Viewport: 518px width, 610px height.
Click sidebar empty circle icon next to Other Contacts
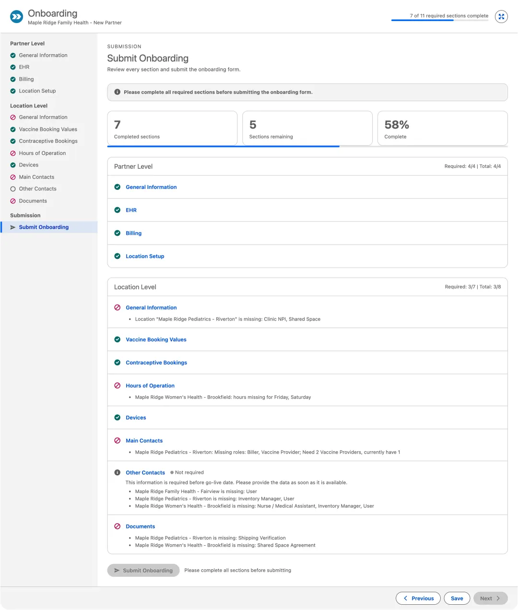13,189
